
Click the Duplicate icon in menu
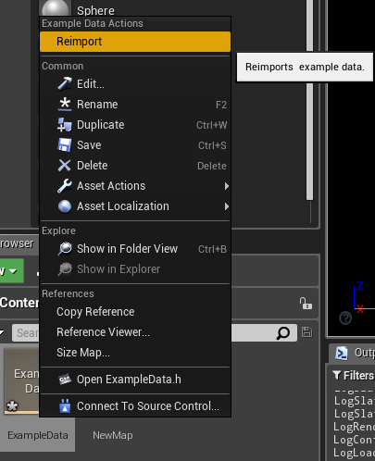click(x=65, y=125)
